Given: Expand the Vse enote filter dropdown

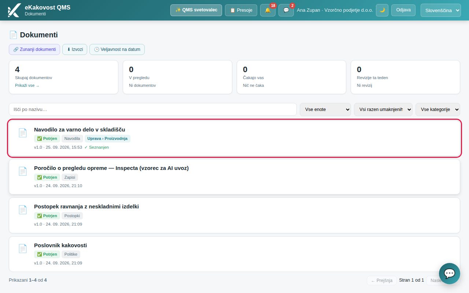Looking at the screenshot, I should pyautogui.click(x=325, y=110).
